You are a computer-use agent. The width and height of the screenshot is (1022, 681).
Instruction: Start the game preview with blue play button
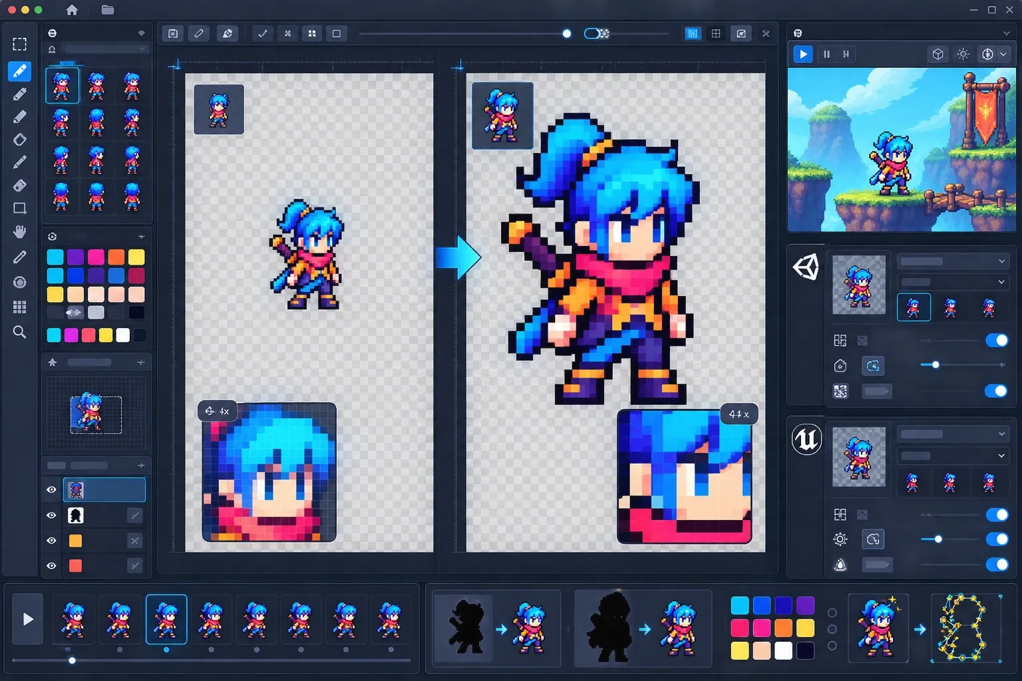click(803, 54)
